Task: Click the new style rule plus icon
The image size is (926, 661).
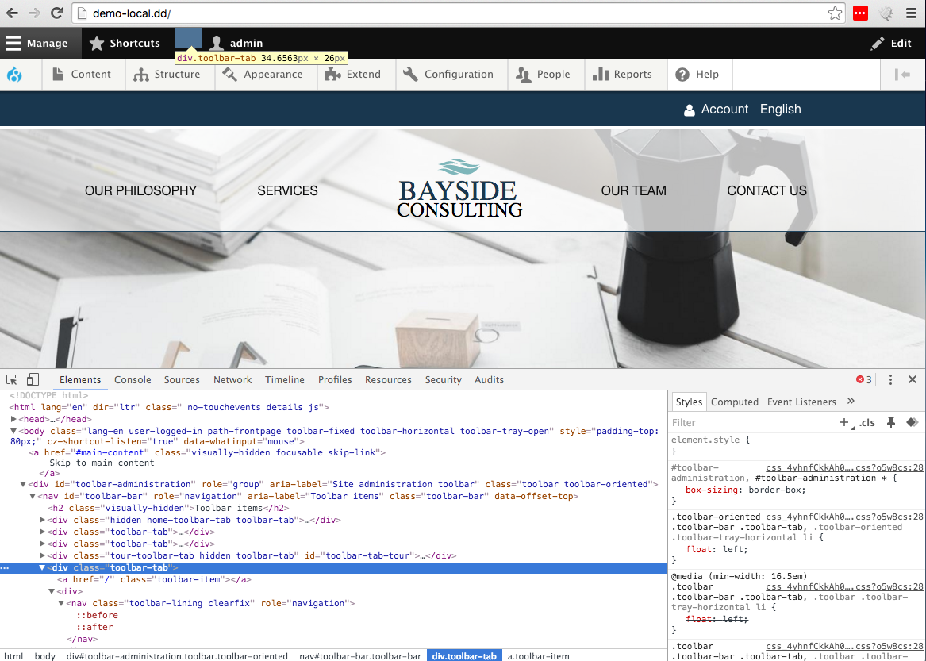Action: click(x=845, y=422)
